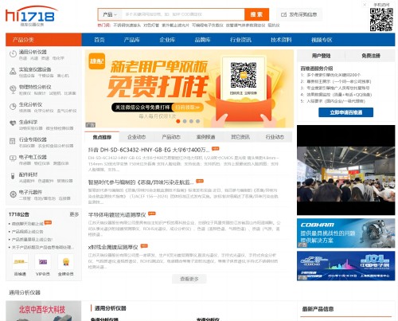Image resolution: width=398 pixels, height=321 pixels.
Task: Click the 实验室仪器设备 flask icon
Action: tap(13, 71)
